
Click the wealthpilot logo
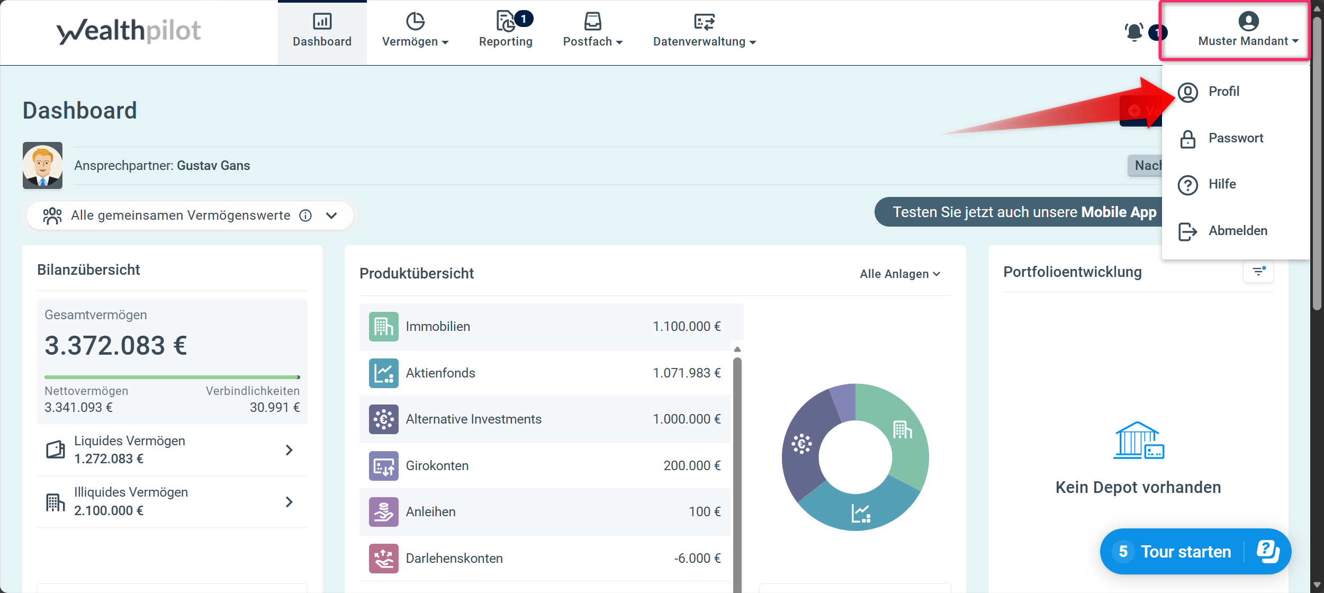[x=129, y=32]
